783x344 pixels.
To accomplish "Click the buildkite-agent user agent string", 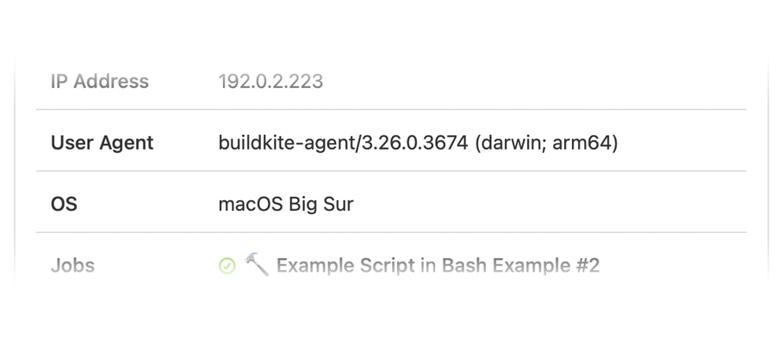I will click(x=418, y=143).
